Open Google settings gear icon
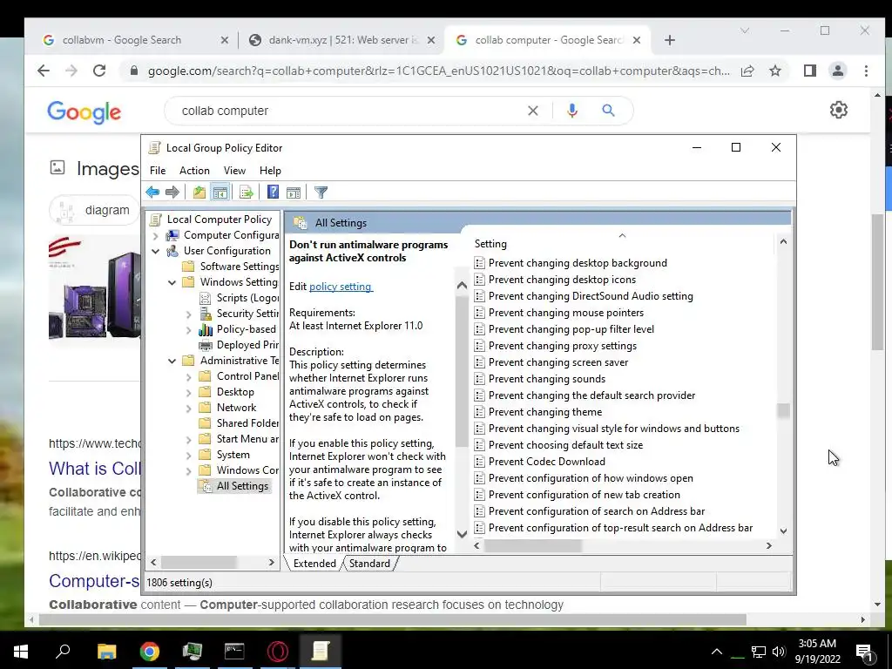 pos(839,109)
